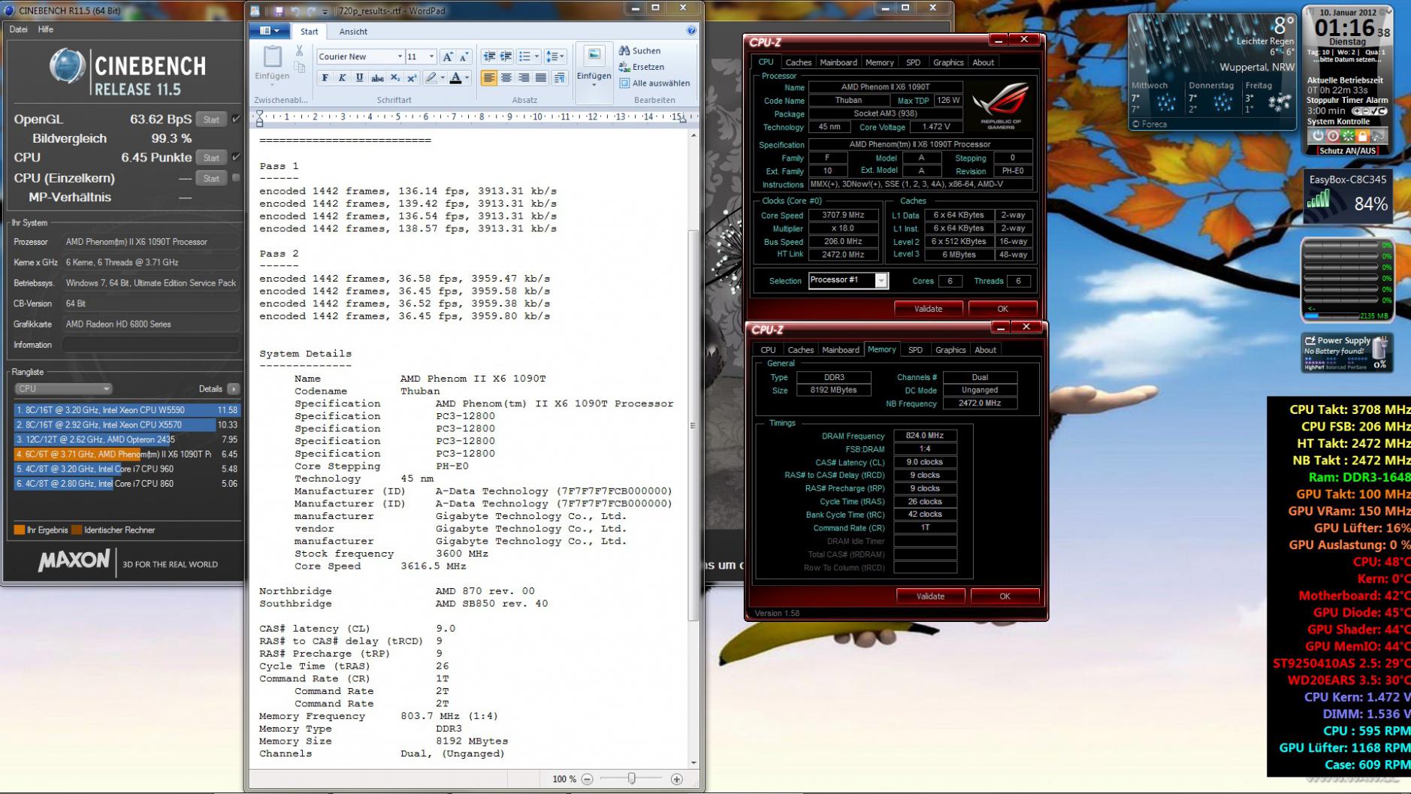
Task: Toggle bold (F) formatting
Action: pyautogui.click(x=325, y=78)
